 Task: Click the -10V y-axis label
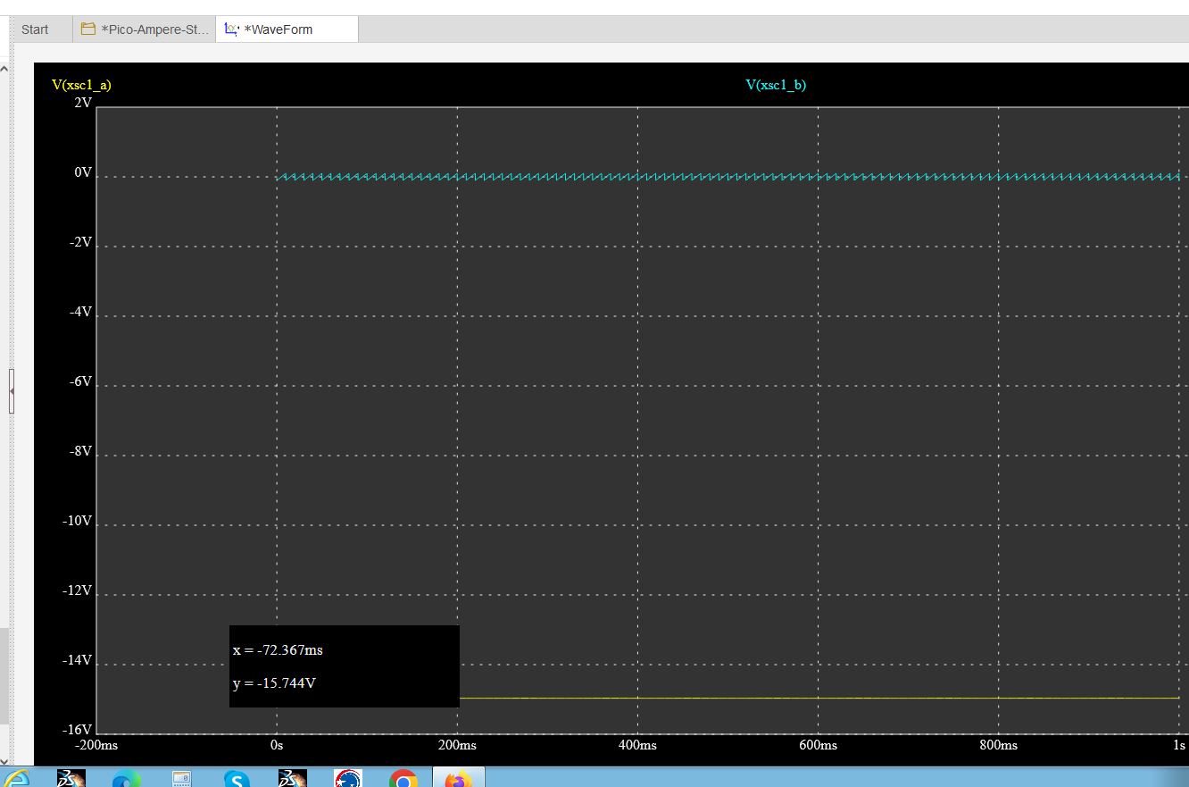pos(79,521)
